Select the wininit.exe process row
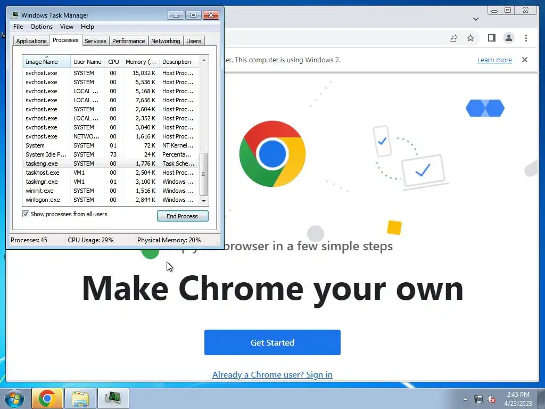Image resolution: width=545 pixels, height=409 pixels. (x=111, y=191)
